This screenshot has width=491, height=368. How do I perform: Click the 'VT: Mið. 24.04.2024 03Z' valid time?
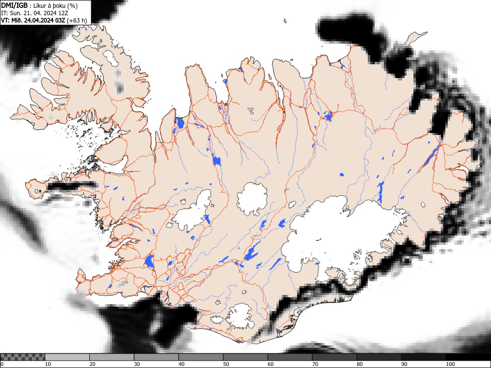tap(33, 21)
